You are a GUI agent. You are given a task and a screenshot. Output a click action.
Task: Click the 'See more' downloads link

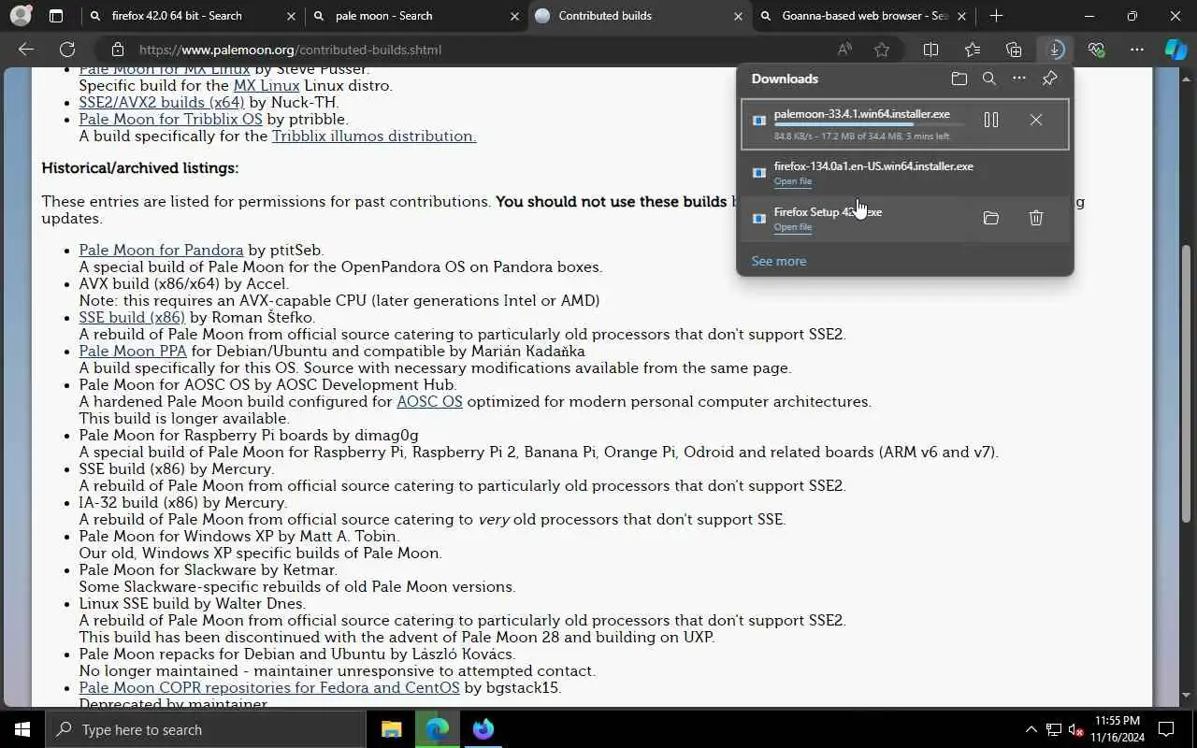[x=779, y=261]
